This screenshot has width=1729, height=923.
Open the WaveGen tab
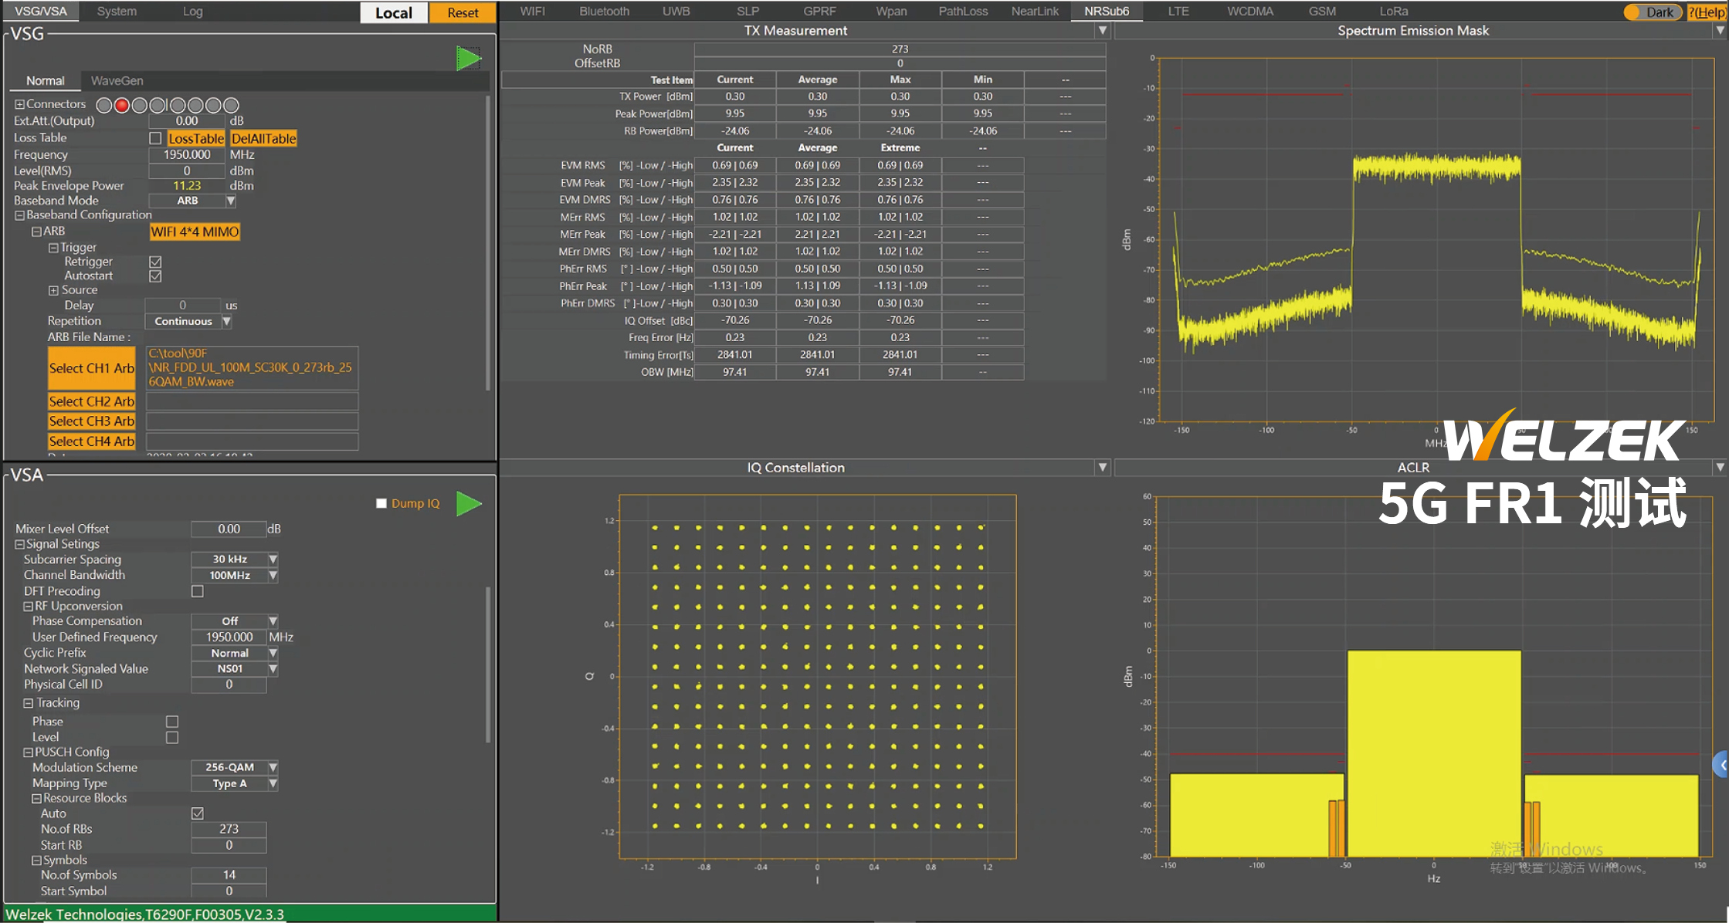pyautogui.click(x=117, y=80)
